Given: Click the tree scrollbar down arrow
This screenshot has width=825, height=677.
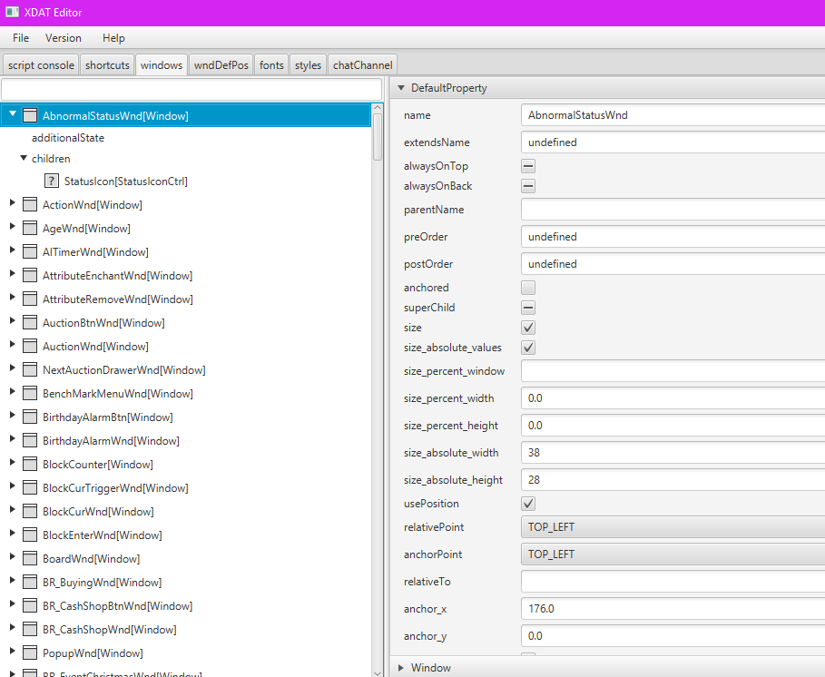Looking at the screenshot, I should click(378, 672).
